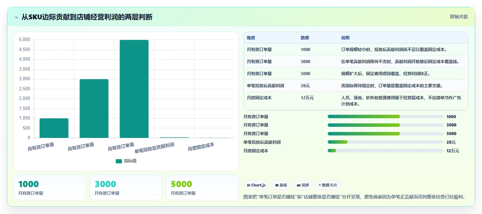Click the chart bar reaching 1,000

(x=54, y=128)
